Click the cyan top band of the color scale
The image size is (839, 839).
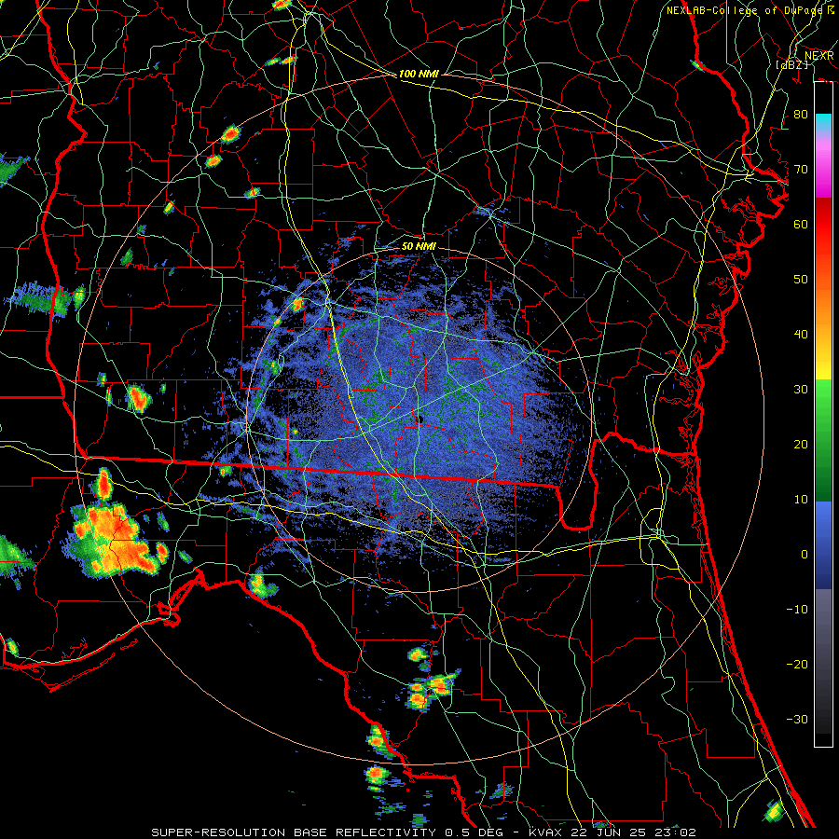823,122
